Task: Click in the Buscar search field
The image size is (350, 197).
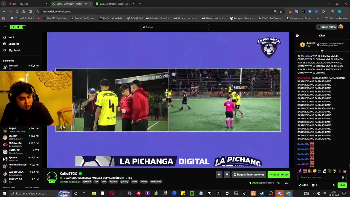Action: (175, 27)
